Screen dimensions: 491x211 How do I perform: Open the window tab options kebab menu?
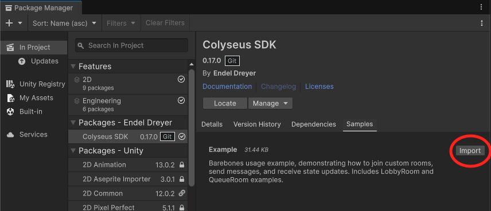pyautogui.click(x=482, y=7)
